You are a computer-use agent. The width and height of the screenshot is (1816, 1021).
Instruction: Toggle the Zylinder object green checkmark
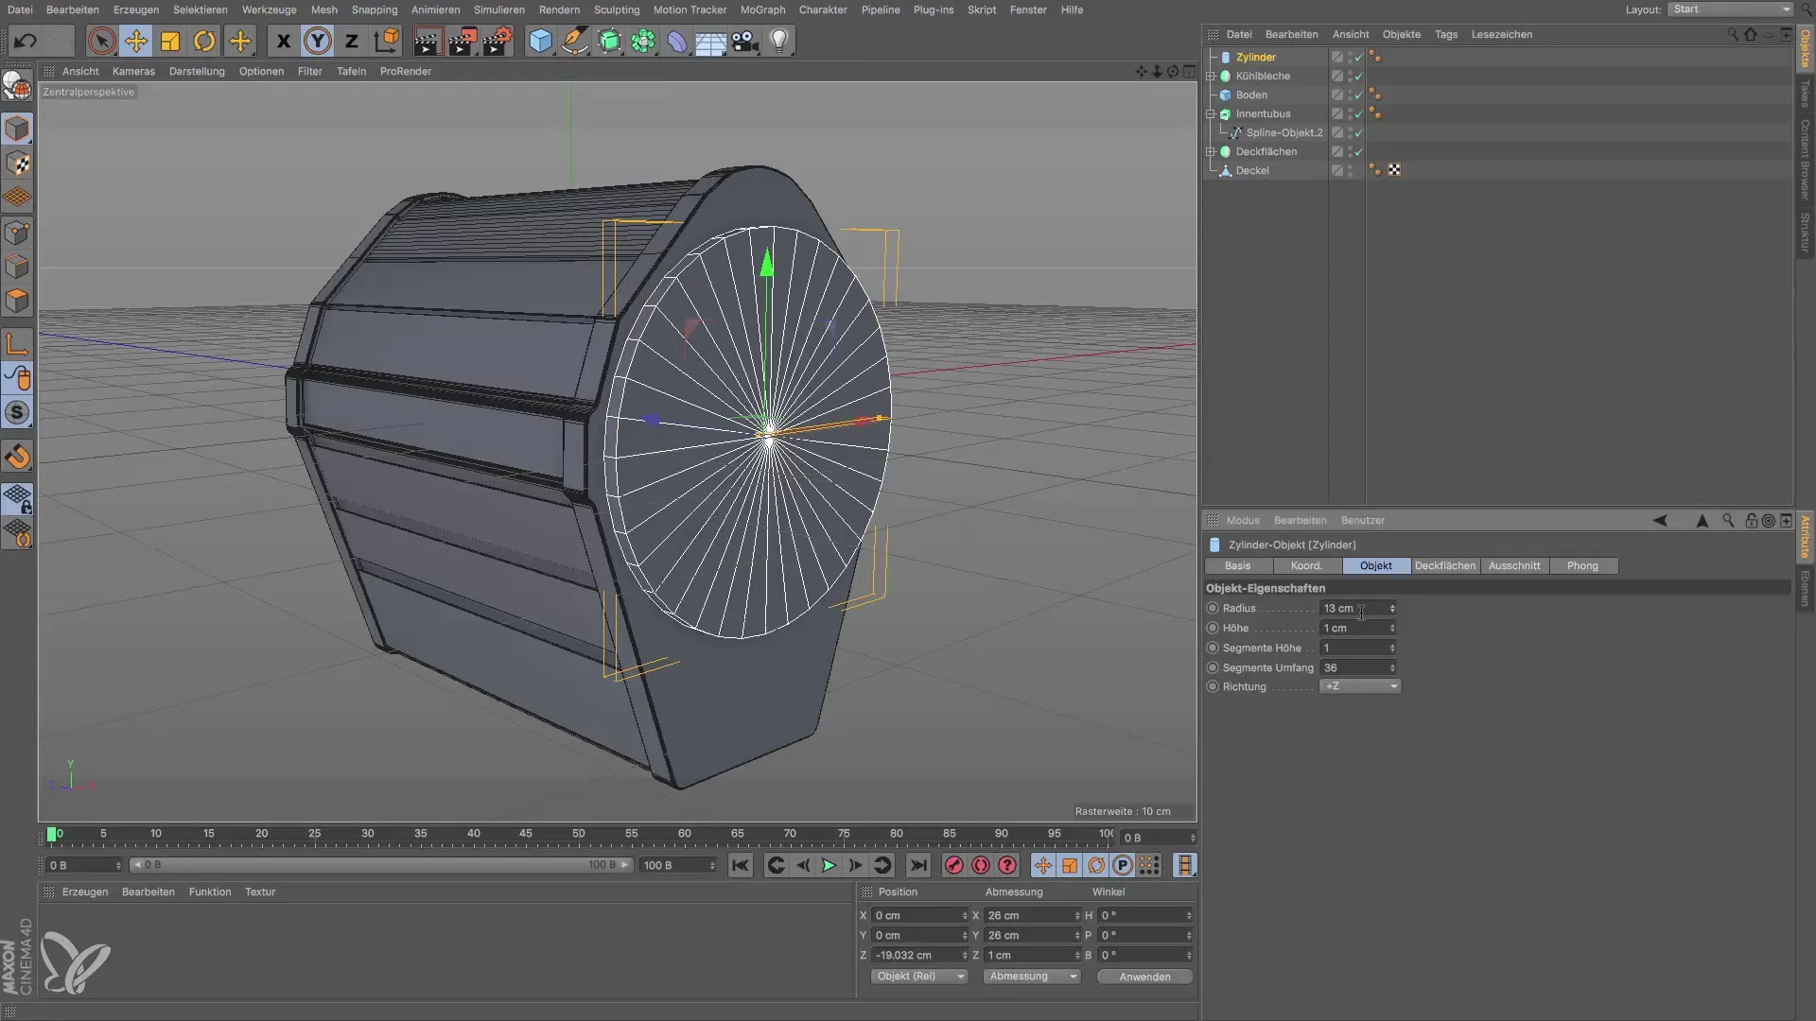[x=1359, y=57]
